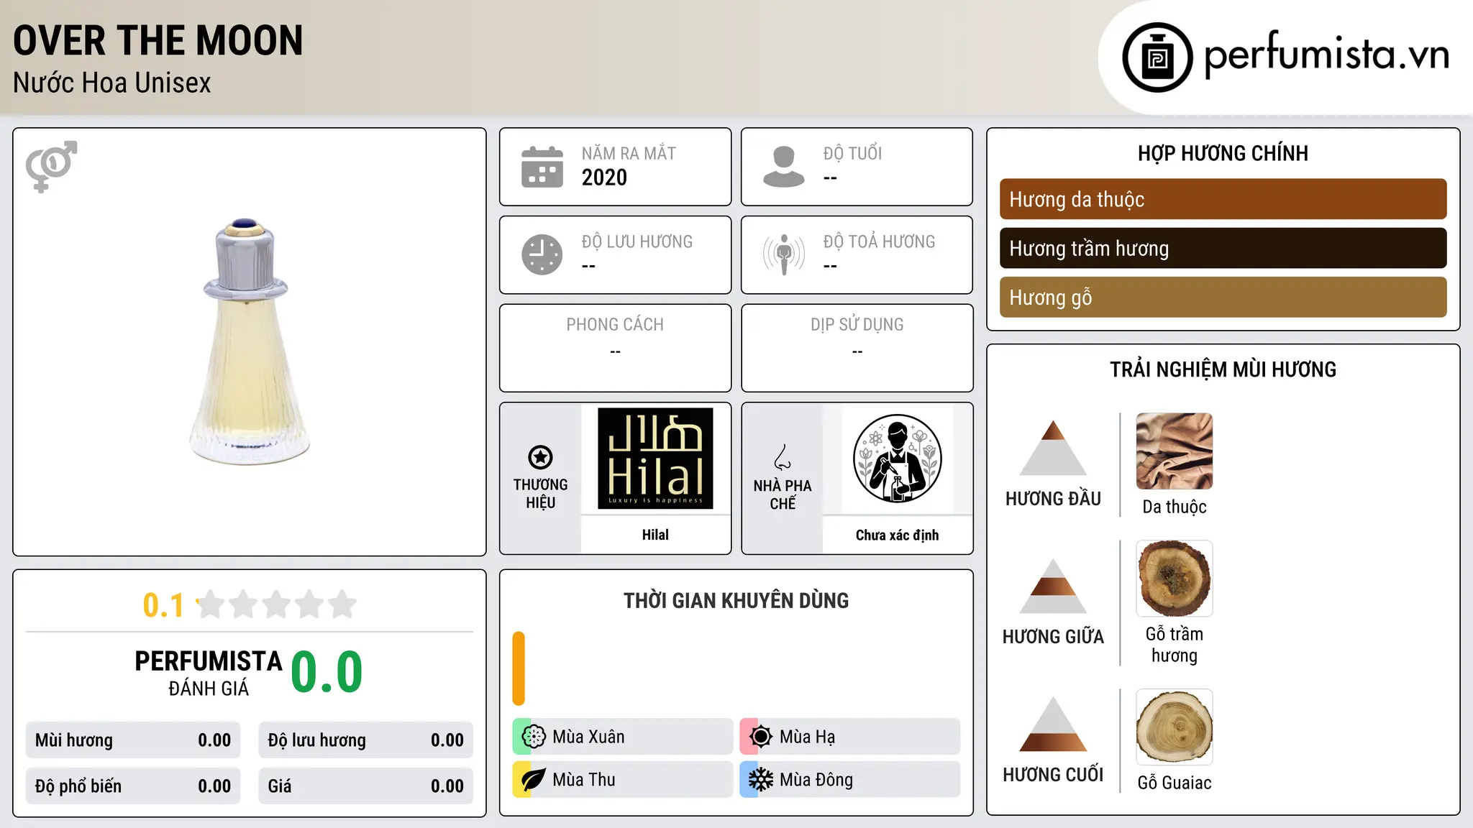Open the Hilal brand logo

coord(655,459)
